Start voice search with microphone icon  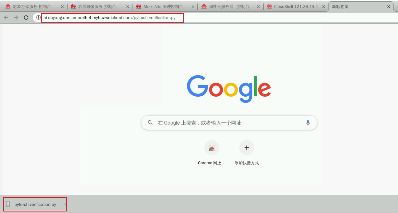click(x=308, y=123)
